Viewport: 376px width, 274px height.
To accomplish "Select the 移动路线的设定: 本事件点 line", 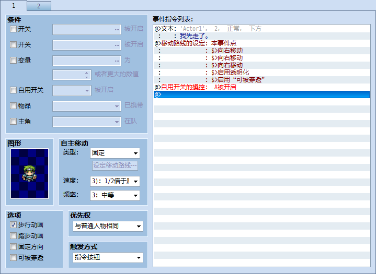I will (261, 43).
